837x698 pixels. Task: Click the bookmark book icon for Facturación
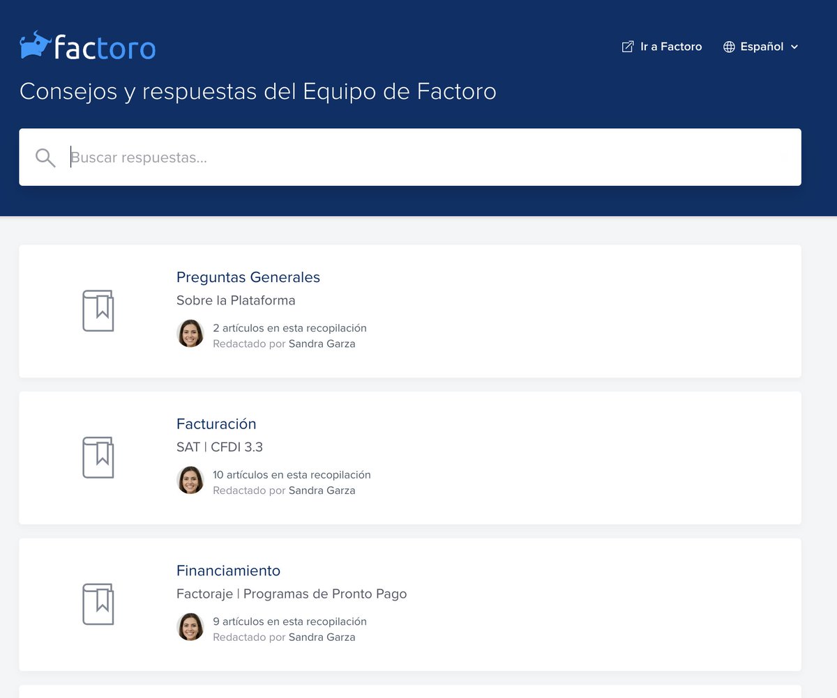(x=98, y=458)
